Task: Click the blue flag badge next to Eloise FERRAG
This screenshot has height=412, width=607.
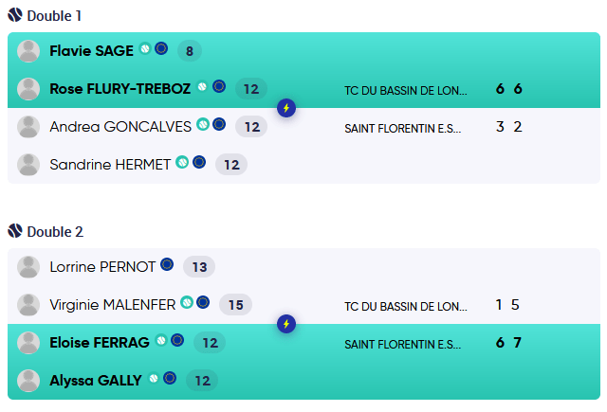Action: click(x=177, y=341)
